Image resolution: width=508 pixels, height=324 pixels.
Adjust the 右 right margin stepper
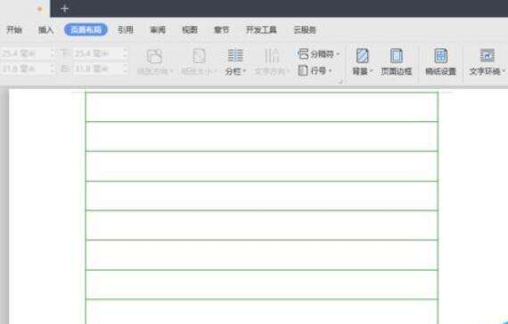pos(126,69)
